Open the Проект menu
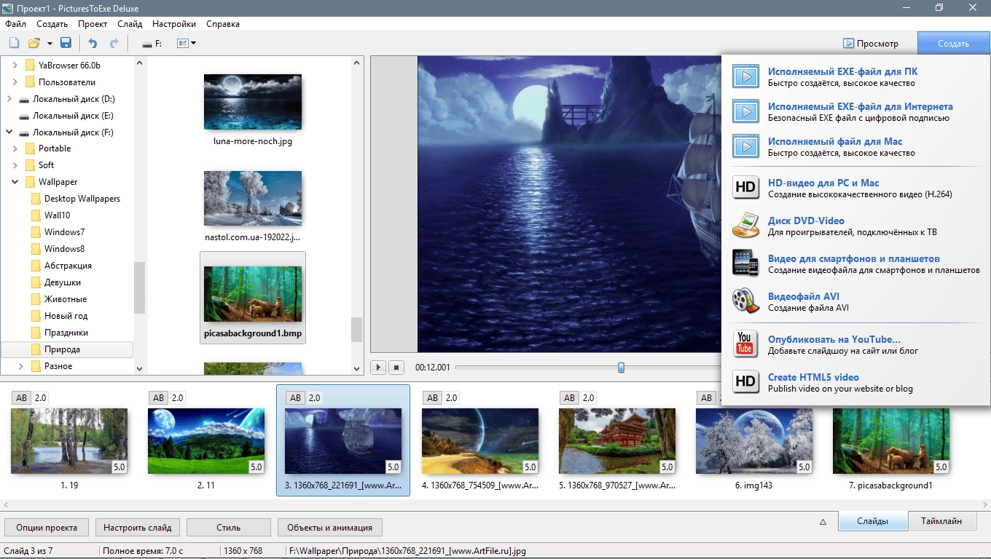The width and height of the screenshot is (991, 559). tap(93, 24)
